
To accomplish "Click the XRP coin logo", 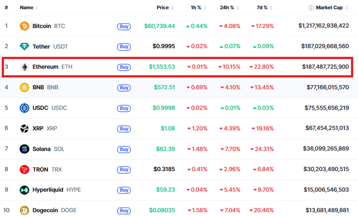I will click(24, 129).
